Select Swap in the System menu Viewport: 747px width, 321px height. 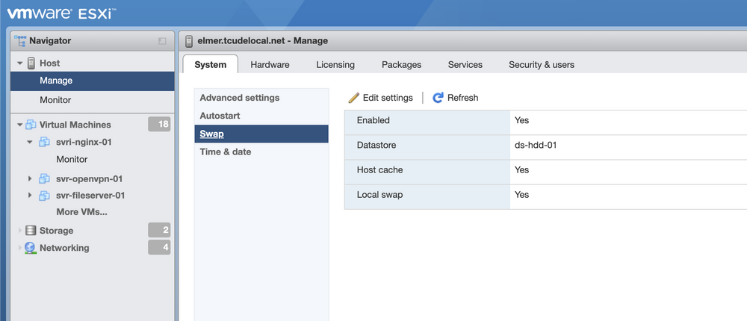(261, 134)
